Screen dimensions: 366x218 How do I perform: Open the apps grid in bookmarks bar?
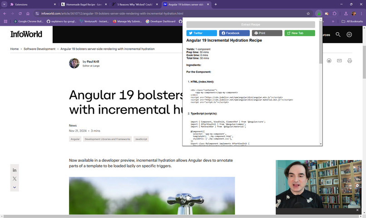coord(5,21)
